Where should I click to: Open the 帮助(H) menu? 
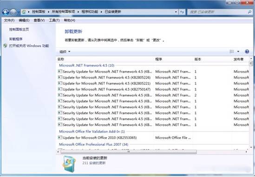70,20
